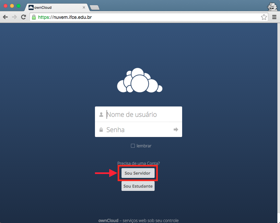Submit login with the arrow icon
280x223 pixels.
pos(176,130)
